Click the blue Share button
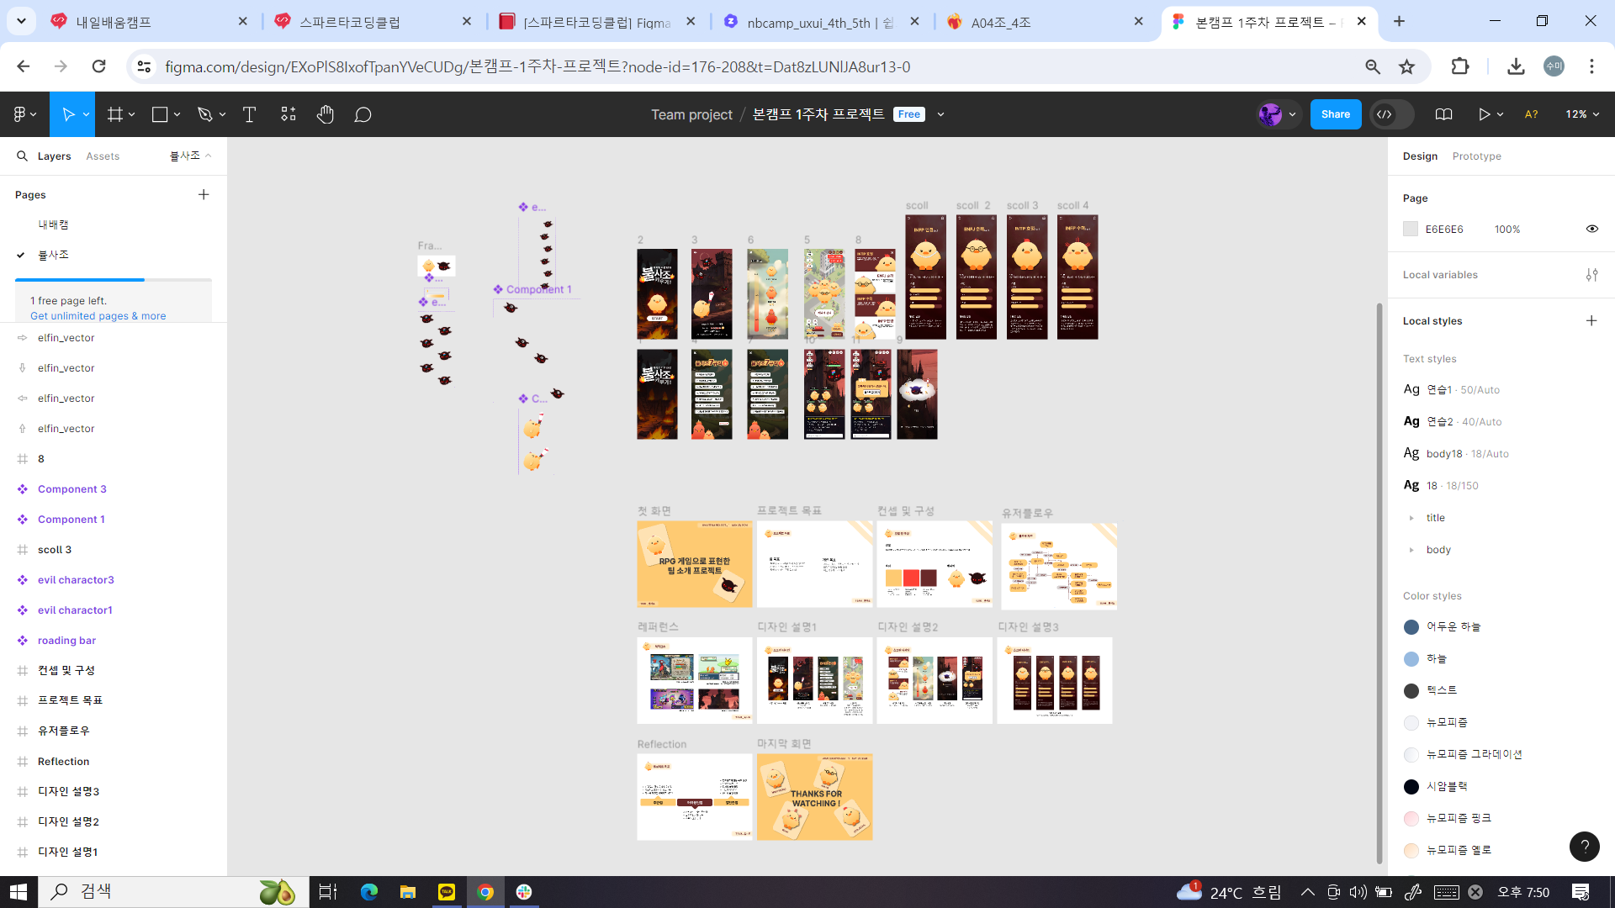1615x908 pixels. [1335, 114]
